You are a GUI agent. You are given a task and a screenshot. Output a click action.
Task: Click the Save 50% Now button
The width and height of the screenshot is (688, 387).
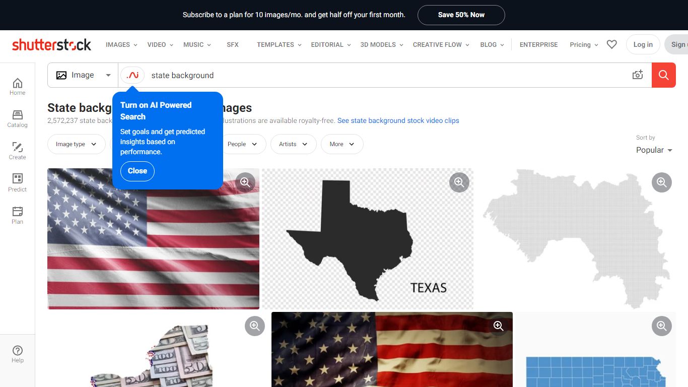(x=461, y=15)
